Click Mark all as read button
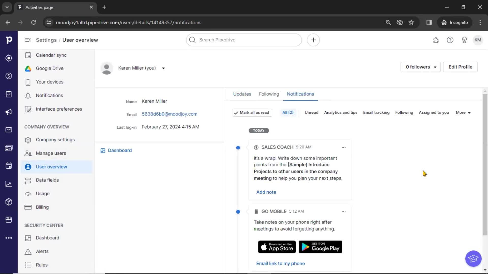This screenshot has width=488, height=274. [251, 112]
